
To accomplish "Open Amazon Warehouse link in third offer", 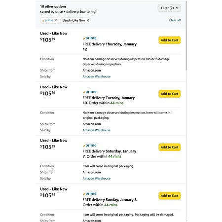I will tap(97, 179).
